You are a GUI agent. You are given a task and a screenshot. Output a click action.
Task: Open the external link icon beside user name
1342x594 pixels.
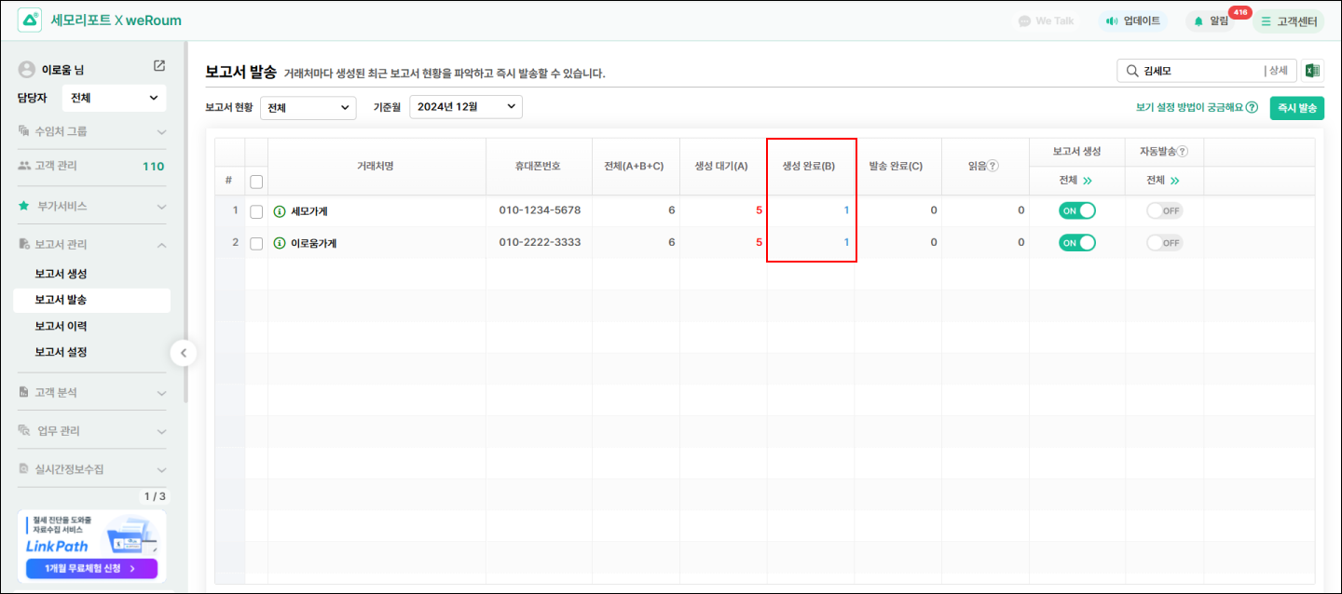(x=159, y=66)
